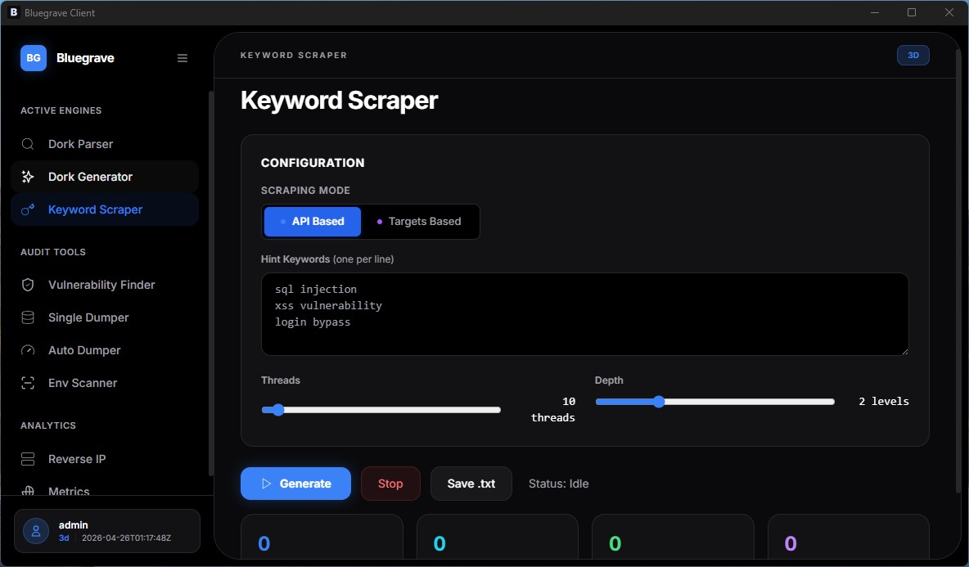
Task: Select the Dork Parser magnifier icon
Action: pos(28,144)
